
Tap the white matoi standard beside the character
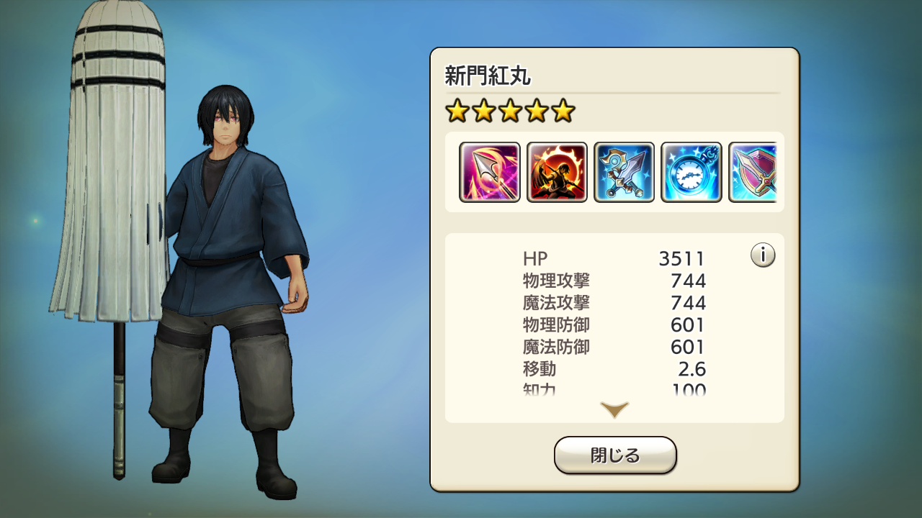(109, 216)
